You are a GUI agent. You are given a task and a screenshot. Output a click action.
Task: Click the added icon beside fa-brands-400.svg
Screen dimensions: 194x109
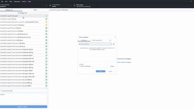tap(46, 52)
